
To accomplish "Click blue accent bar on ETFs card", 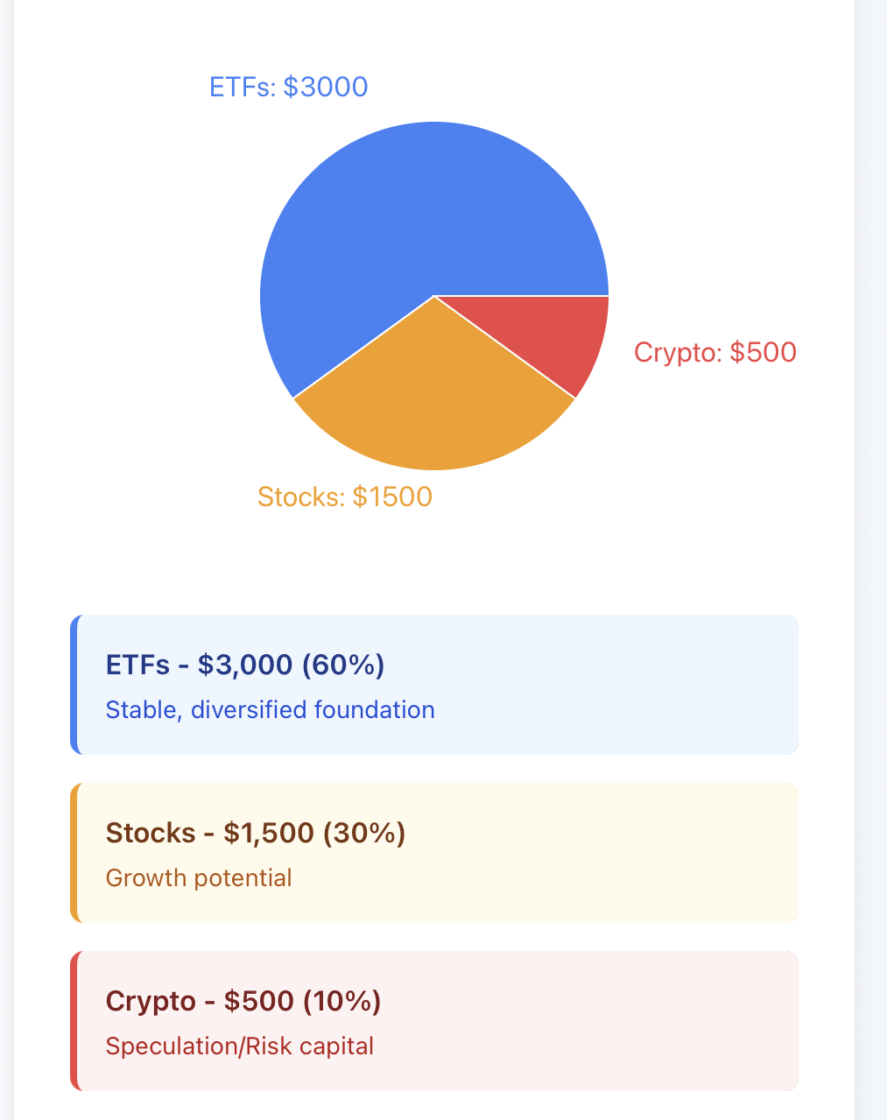I will click(x=74, y=684).
